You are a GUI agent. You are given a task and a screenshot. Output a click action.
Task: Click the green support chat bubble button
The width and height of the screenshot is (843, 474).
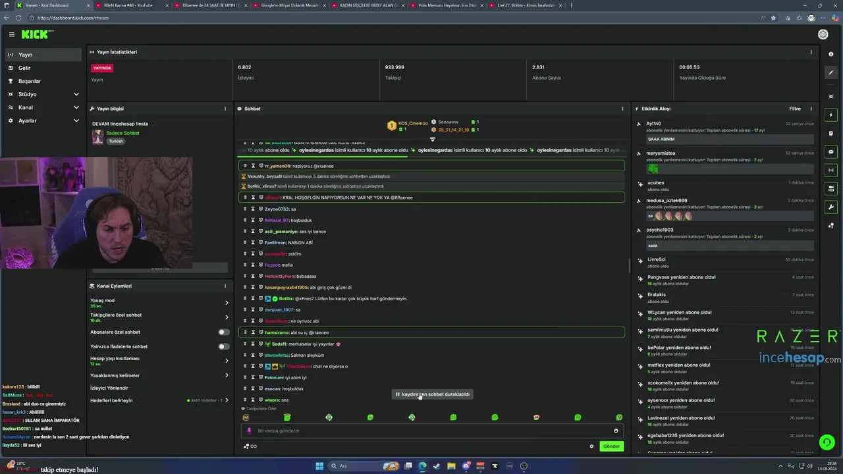click(827, 442)
